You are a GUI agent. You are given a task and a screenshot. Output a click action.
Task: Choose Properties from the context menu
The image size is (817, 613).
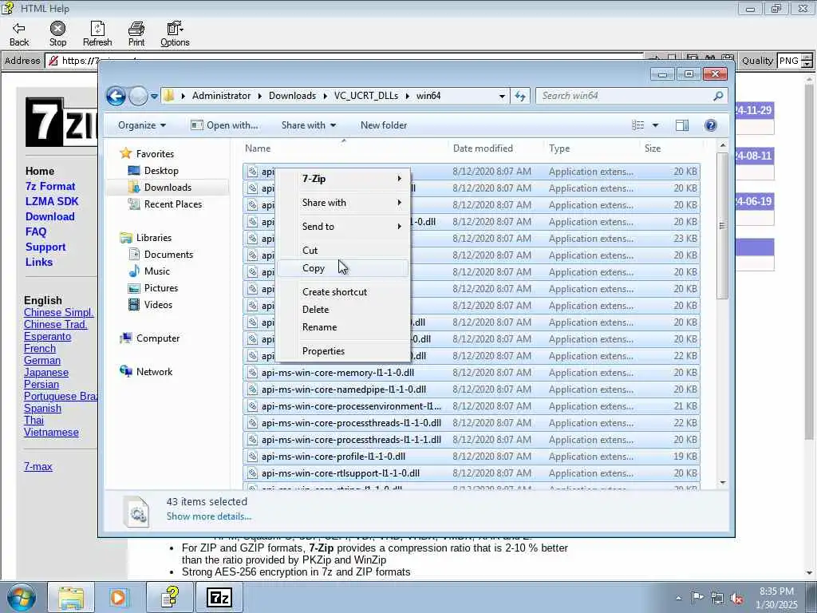click(x=343, y=351)
